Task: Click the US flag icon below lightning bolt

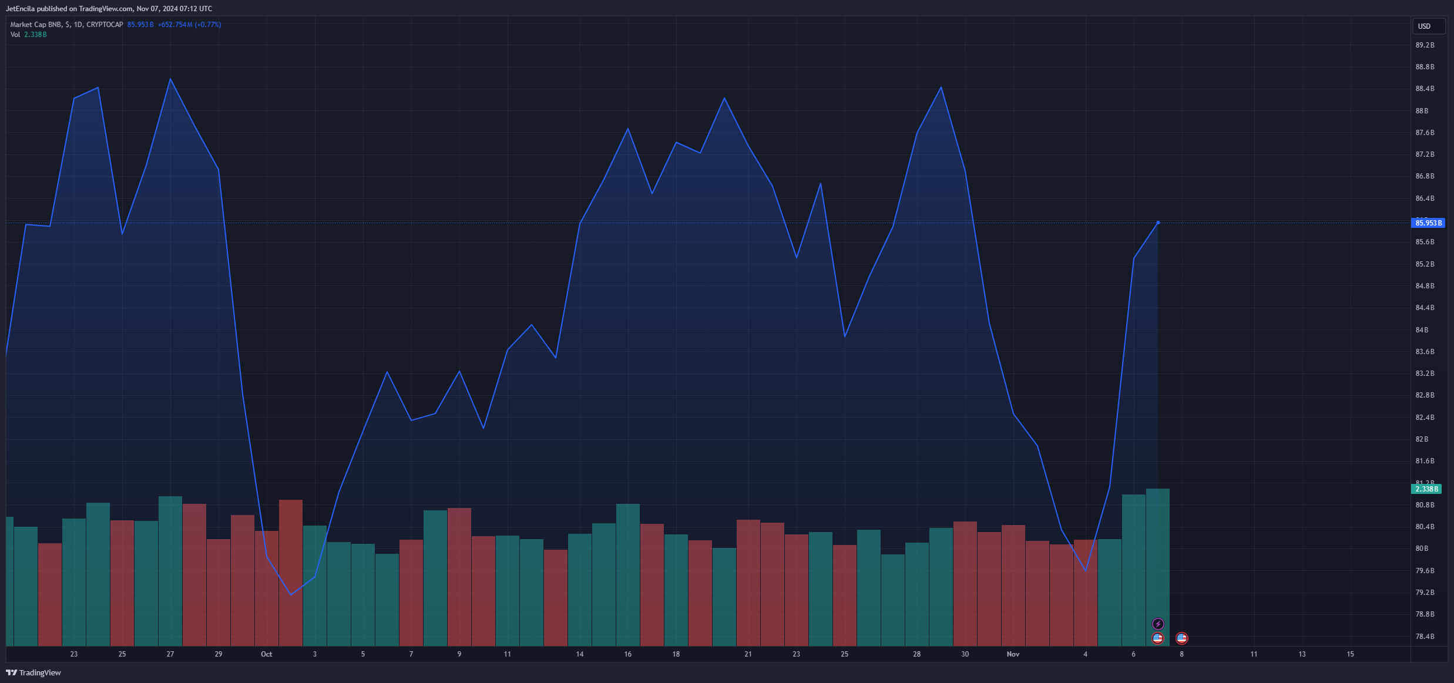Action: point(1158,638)
